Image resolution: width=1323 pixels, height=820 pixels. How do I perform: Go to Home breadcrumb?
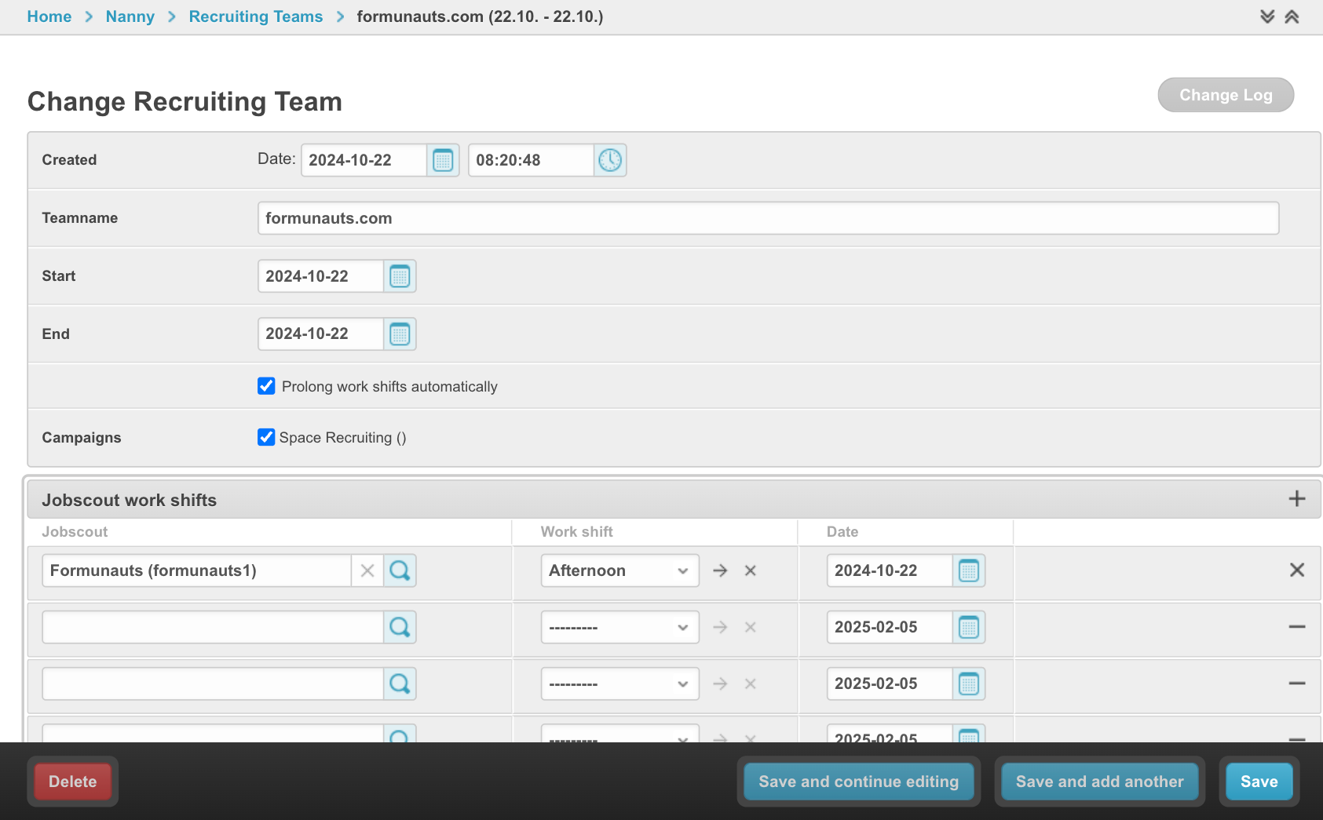coord(49,16)
